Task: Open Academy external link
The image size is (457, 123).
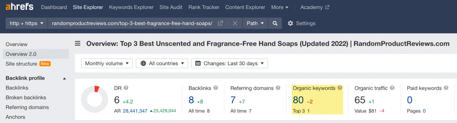Action: coord(315,7)
